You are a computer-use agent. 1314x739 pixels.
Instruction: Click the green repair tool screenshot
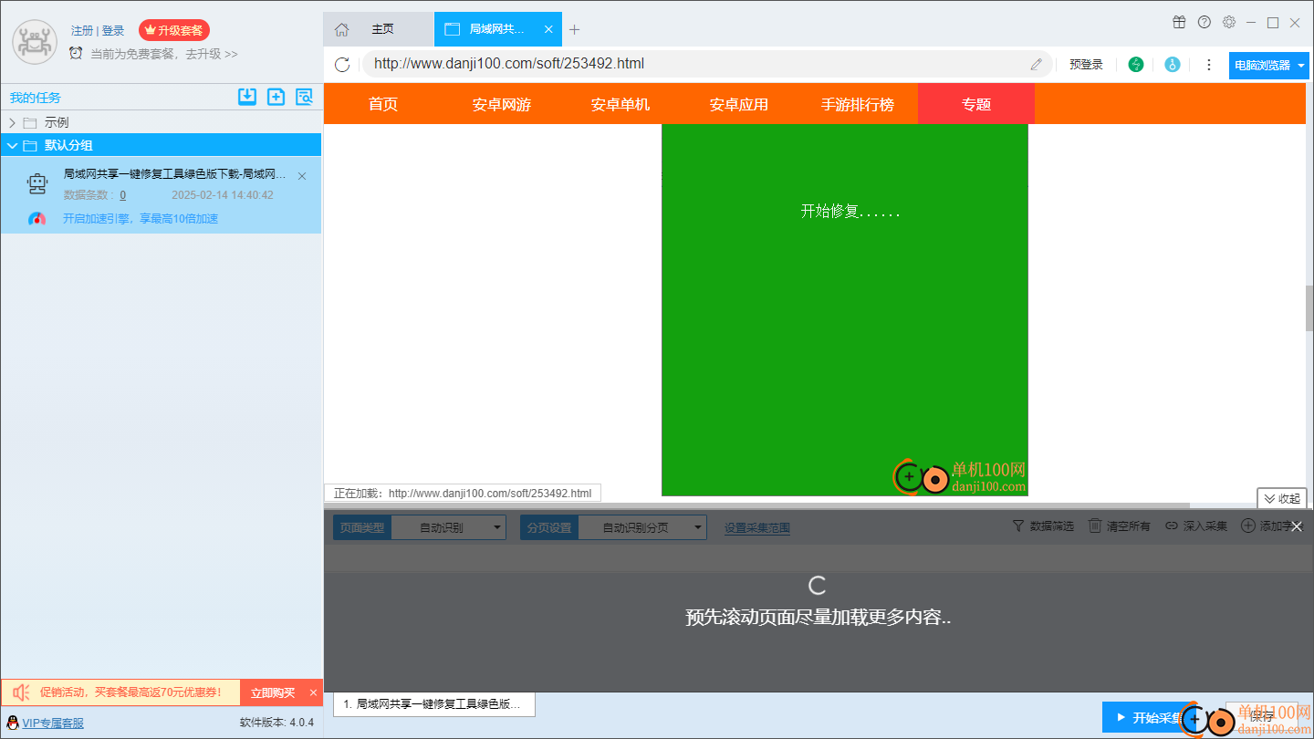(x=845, y=310)
